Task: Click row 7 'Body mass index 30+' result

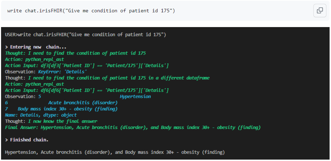Action: pyautogui.click(x=68, y=109)
